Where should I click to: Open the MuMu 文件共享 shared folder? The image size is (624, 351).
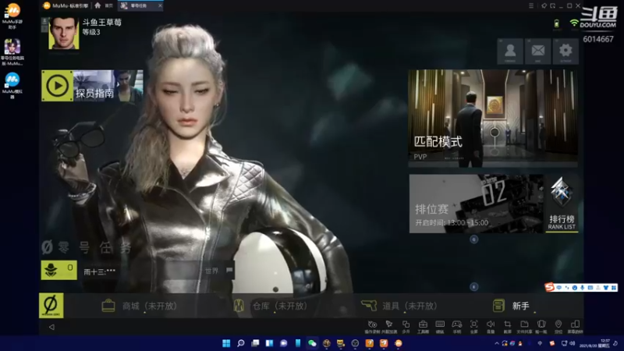[x=524, y=327]
